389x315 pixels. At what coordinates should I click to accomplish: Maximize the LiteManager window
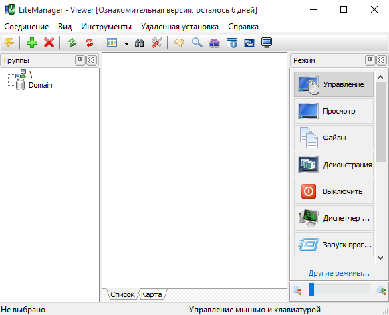tap(344, 9)
